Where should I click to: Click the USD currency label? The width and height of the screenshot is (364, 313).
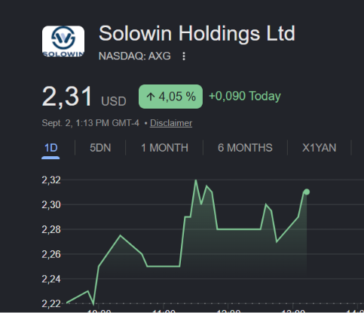coord(114,101)
